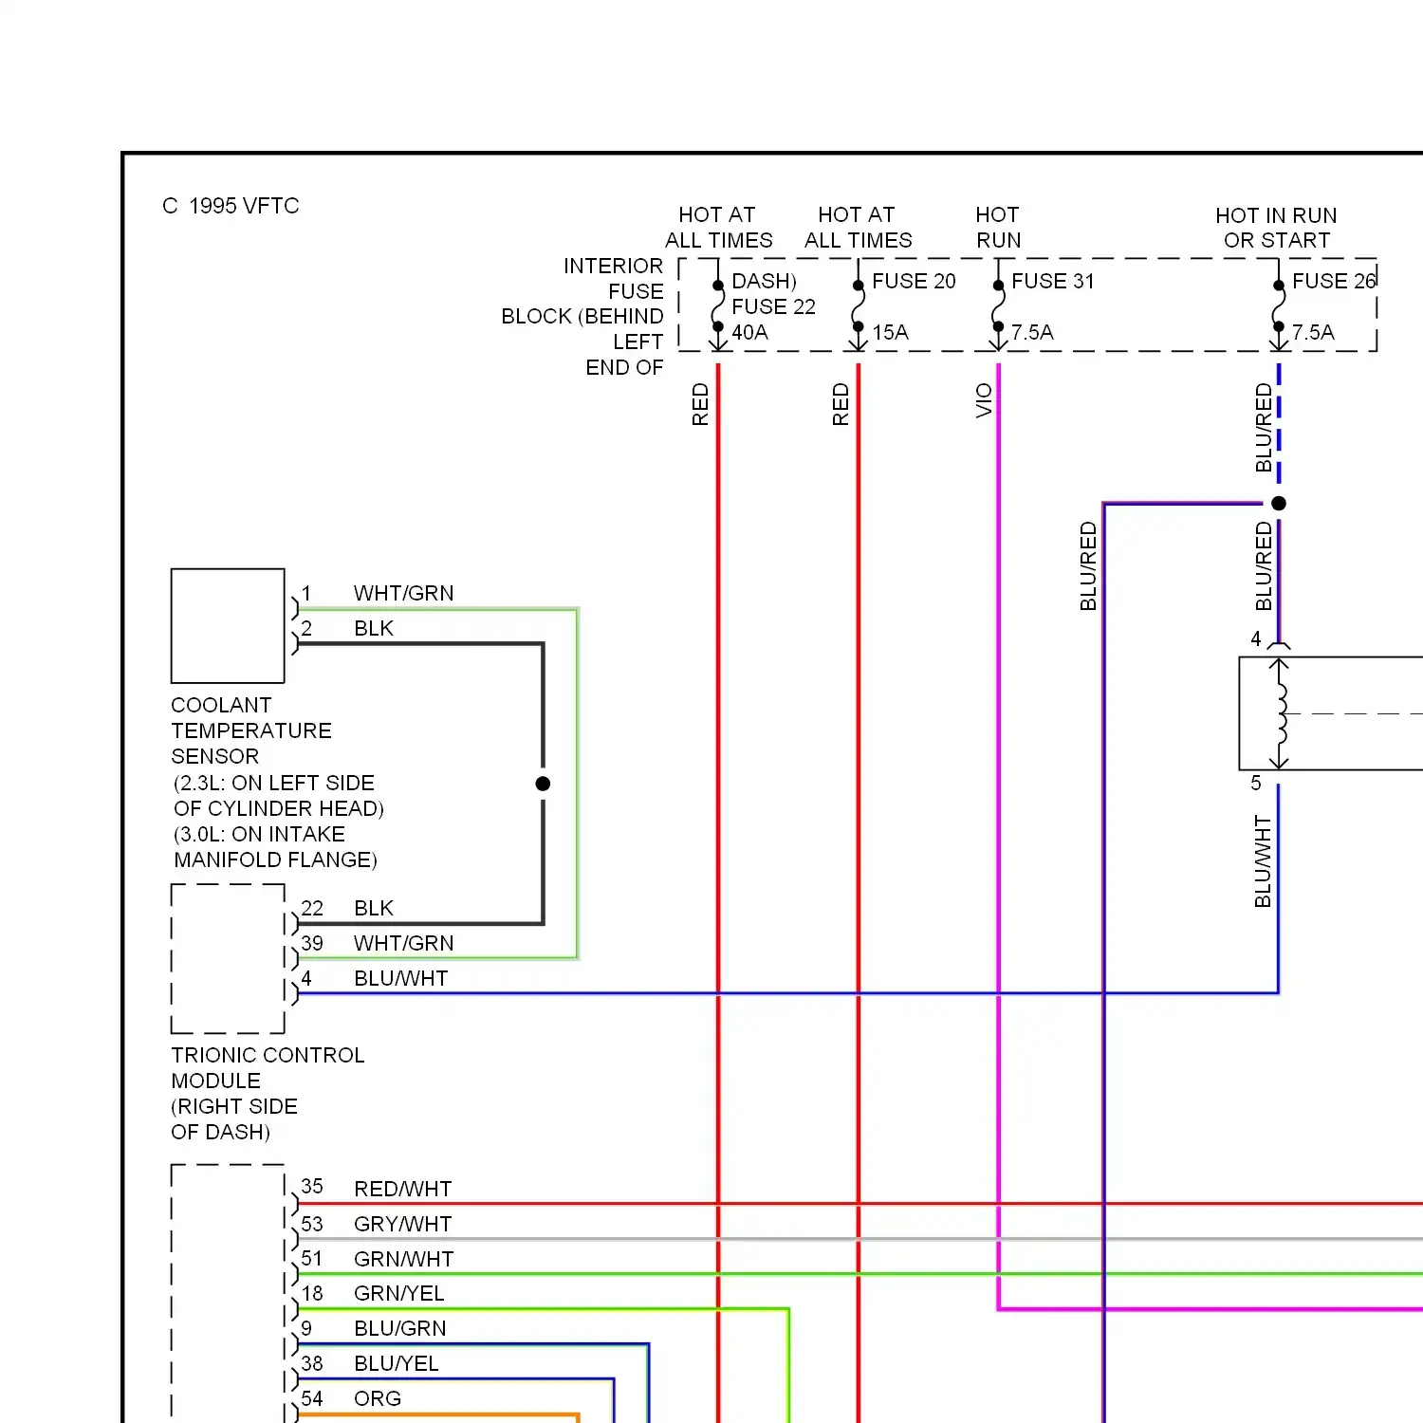Click the splice dot on the black wire

click(x=543, y=784)
